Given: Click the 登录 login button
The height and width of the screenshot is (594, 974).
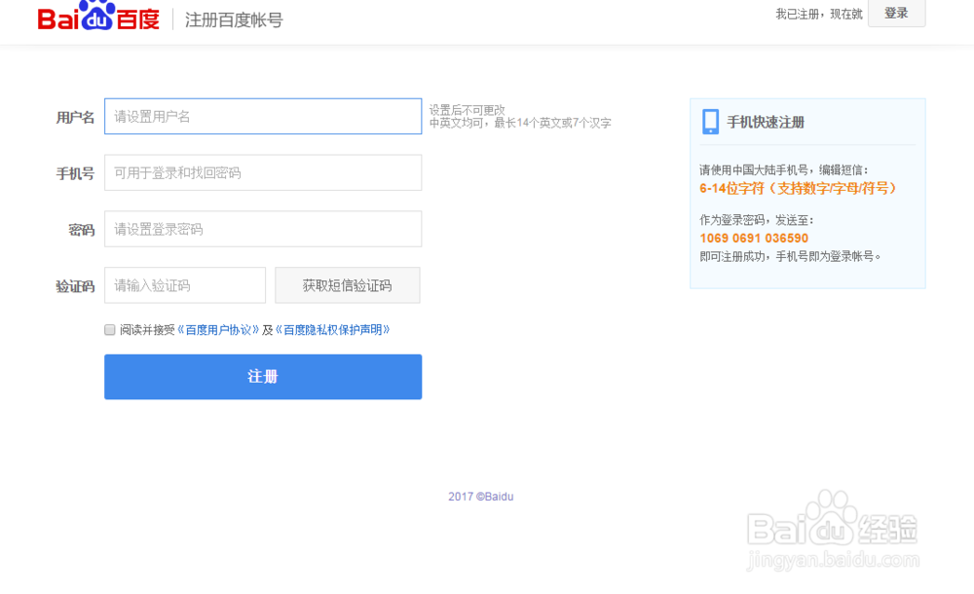Looking at the screenshot, I should coord(896,13).
